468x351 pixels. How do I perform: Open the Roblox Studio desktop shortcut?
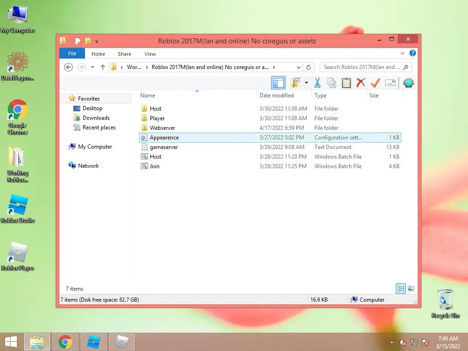(18, 208)
